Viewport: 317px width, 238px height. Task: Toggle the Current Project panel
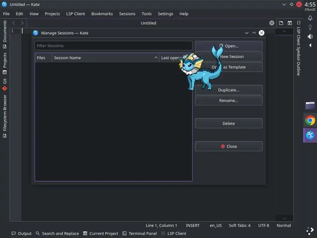pyautogui.click(x=101, y=234)
